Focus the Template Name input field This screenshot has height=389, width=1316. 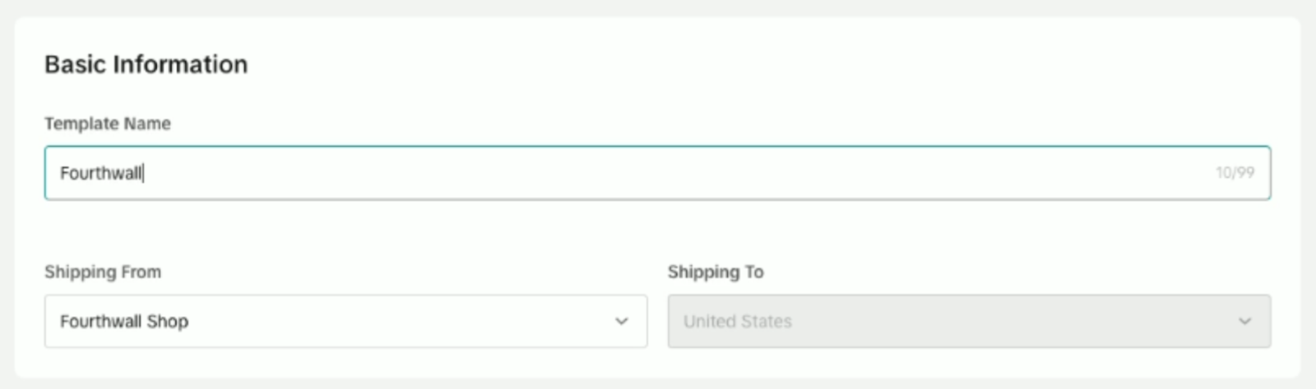(x=657, y=172)
